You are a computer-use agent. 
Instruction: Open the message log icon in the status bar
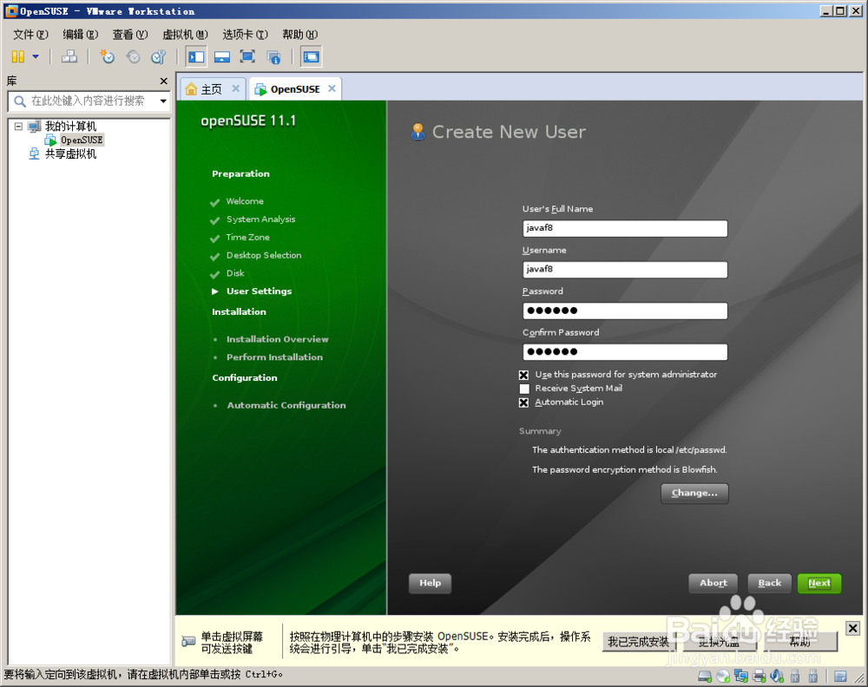[x=840, y=676]
